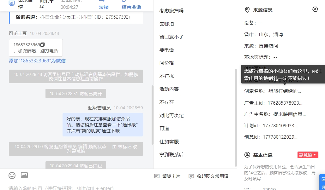This screenshot has height=190, width=325.
Task: Click the 顾客状态 change notice 20:29:00
Action: click(76, 149)
